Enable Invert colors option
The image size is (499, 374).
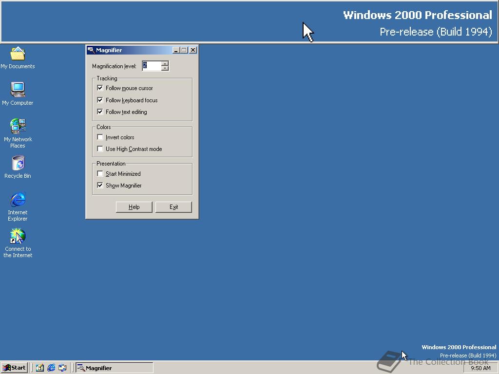pos(100,137)
